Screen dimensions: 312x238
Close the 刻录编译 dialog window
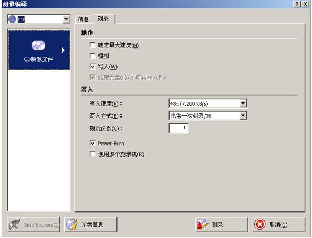point(305,4)
